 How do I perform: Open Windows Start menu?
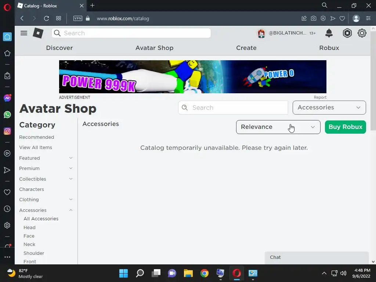(123, 273)
